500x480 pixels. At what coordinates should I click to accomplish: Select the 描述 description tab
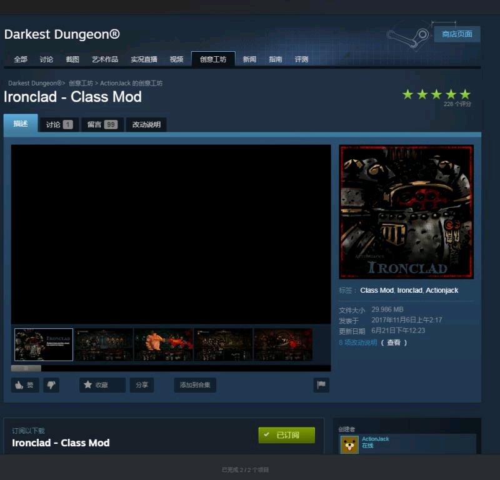(x=21, y=124)
